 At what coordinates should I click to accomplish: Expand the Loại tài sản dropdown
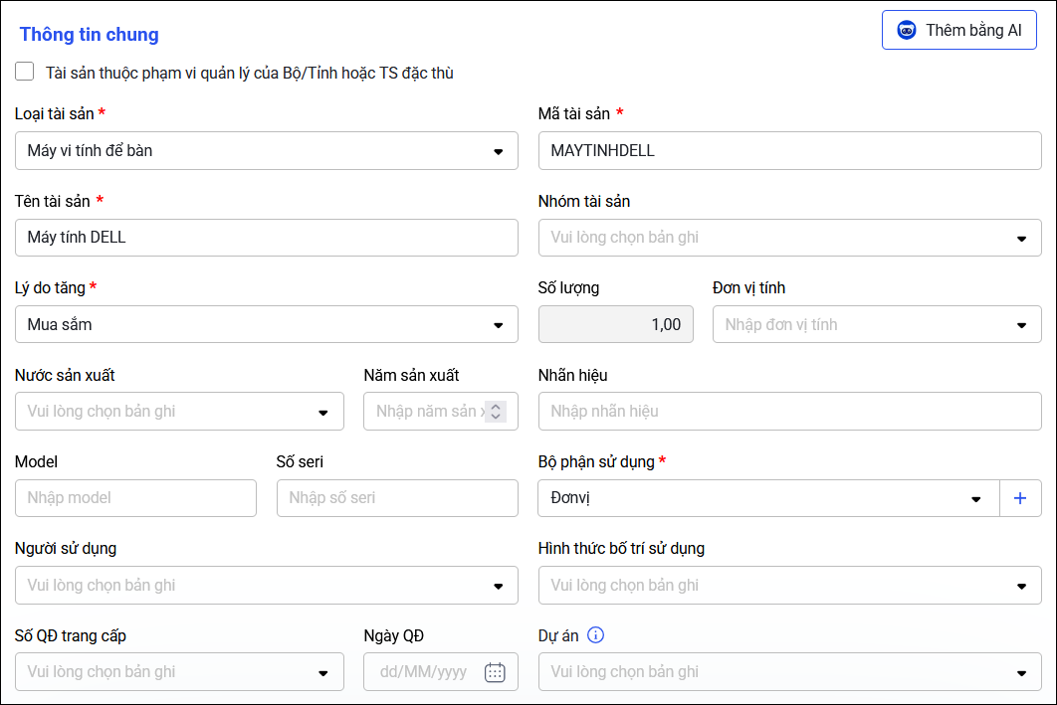498,151
